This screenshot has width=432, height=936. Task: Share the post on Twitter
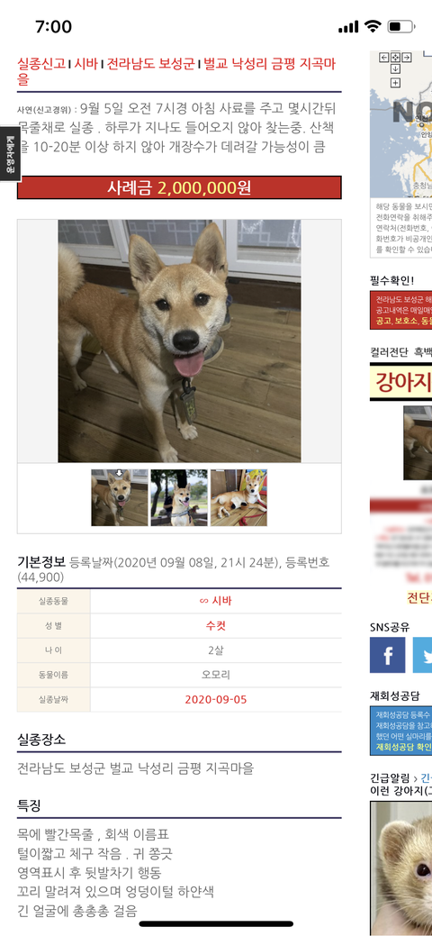(422, 655)
